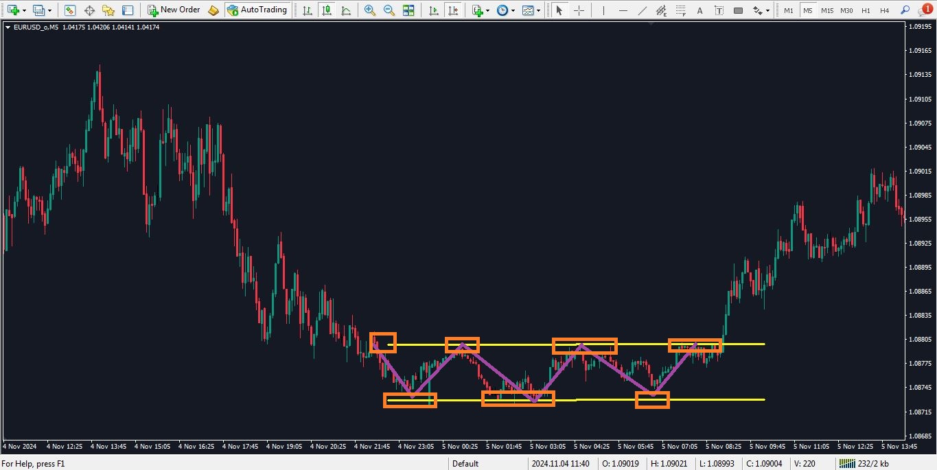Draw a trendline with the Trendline tool

pos(642,10)
